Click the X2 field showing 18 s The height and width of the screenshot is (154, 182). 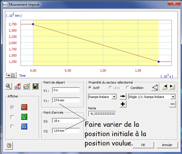click(x=66, y=121)
